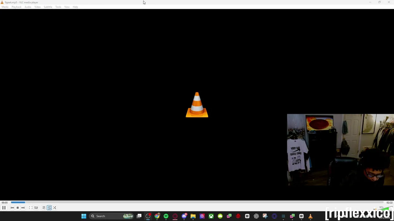Open ChatGPT from the taskbar
Image resolution: width=394 pixels, height=221 pixels.
click(x=256, y=216)
